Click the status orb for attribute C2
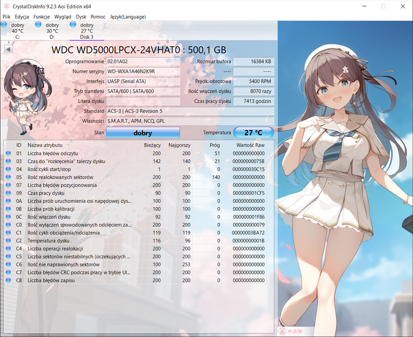 [8, 241]
